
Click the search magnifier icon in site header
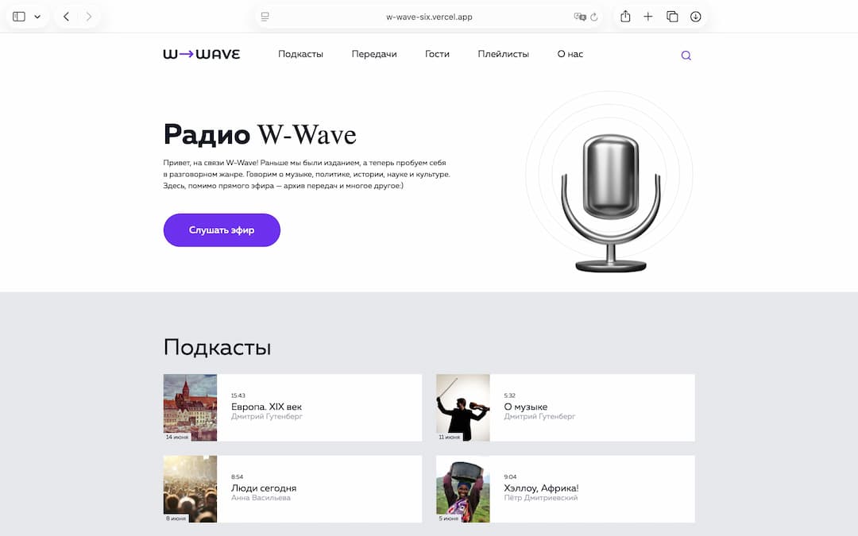pos(686,56)
